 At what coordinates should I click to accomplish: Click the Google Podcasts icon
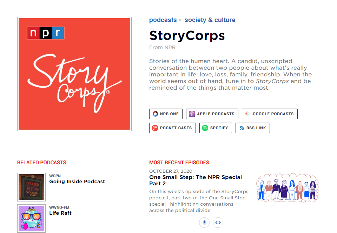pyautogui.click(x=248, y=114)
